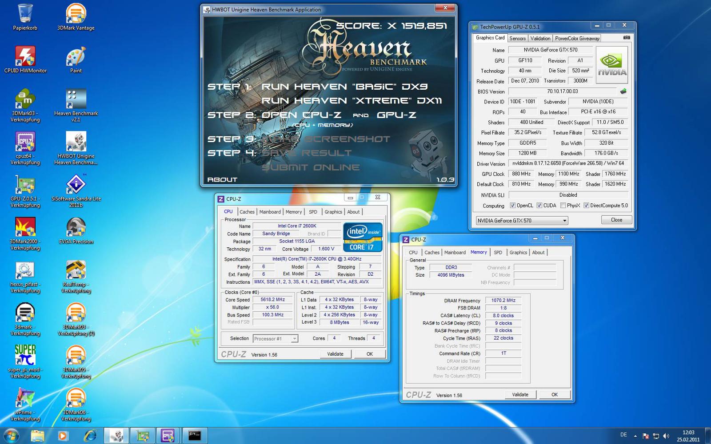The image size is (711, 444).
Task: Show hidden tray icons arrow
Action: click(635, 436)
